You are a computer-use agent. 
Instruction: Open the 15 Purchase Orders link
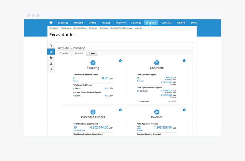[x=75, y=127]
